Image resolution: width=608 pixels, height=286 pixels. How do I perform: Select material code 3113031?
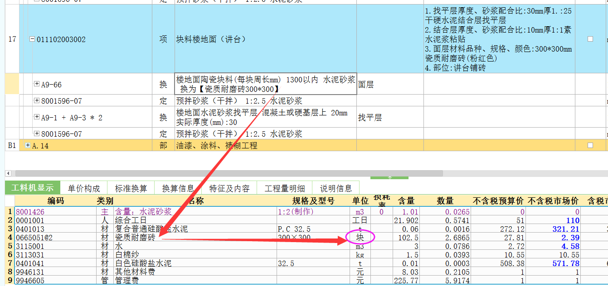tap(55, 255)
